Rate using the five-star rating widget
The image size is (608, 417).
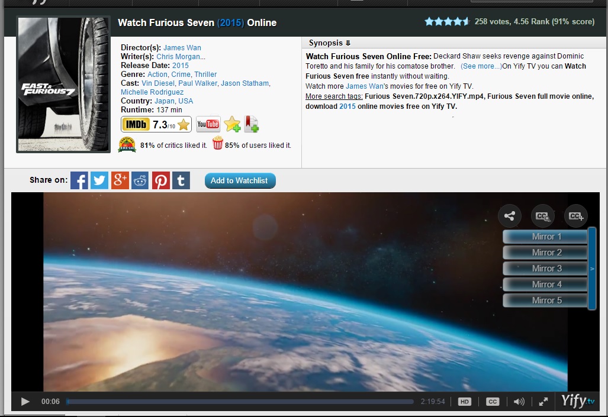tap(447, 22)
